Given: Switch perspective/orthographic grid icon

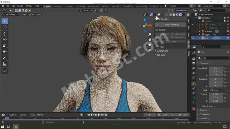Looking at the screenshot, I should pyautogui.click(x=149, y=50).
